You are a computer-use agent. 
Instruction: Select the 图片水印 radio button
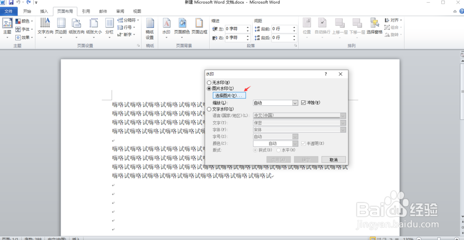[x=209, y=88]
